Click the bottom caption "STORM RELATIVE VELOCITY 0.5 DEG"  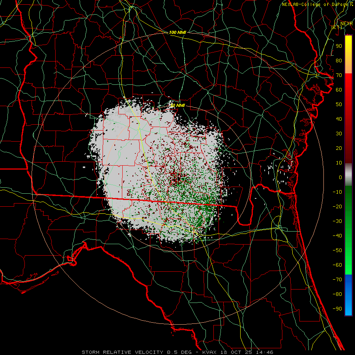click(x=136, y=352)
